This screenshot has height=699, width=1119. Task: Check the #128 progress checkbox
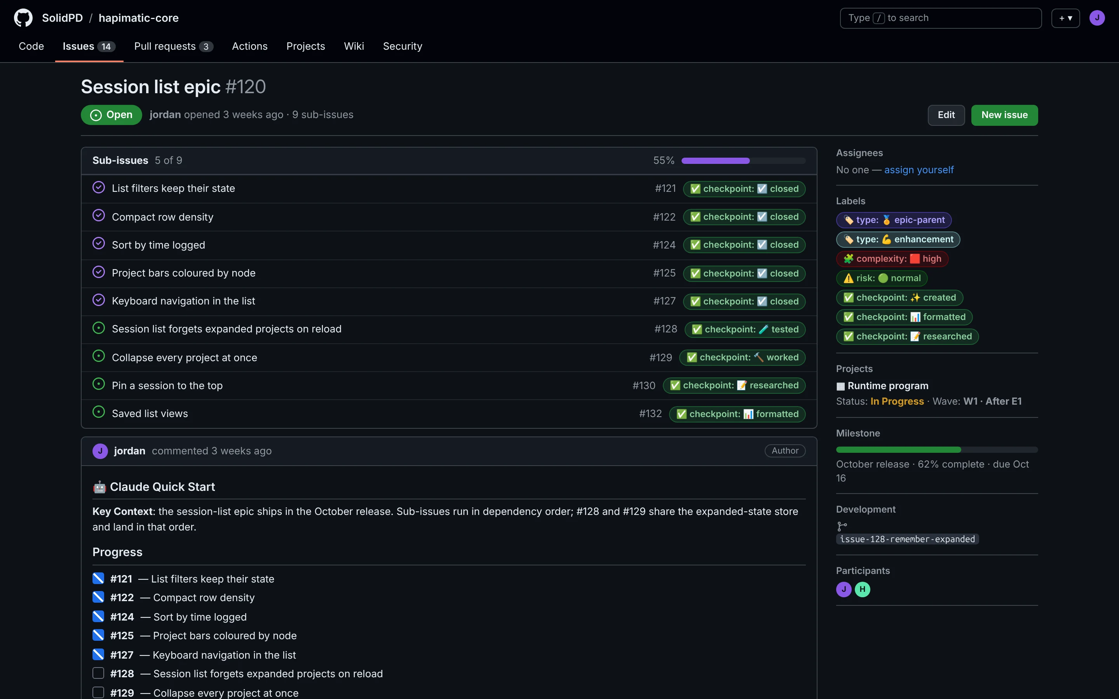pyautogui.click(x=98, y=673)
